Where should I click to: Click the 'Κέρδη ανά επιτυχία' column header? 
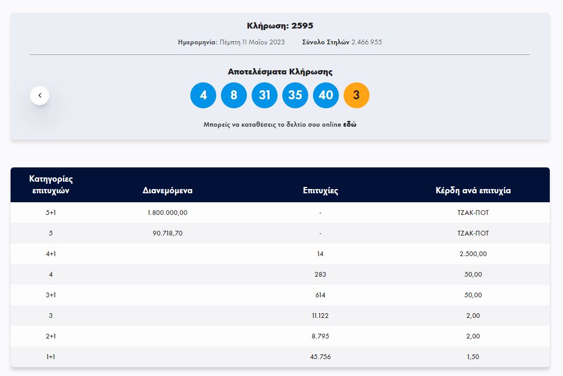click(x=473, y=191)
